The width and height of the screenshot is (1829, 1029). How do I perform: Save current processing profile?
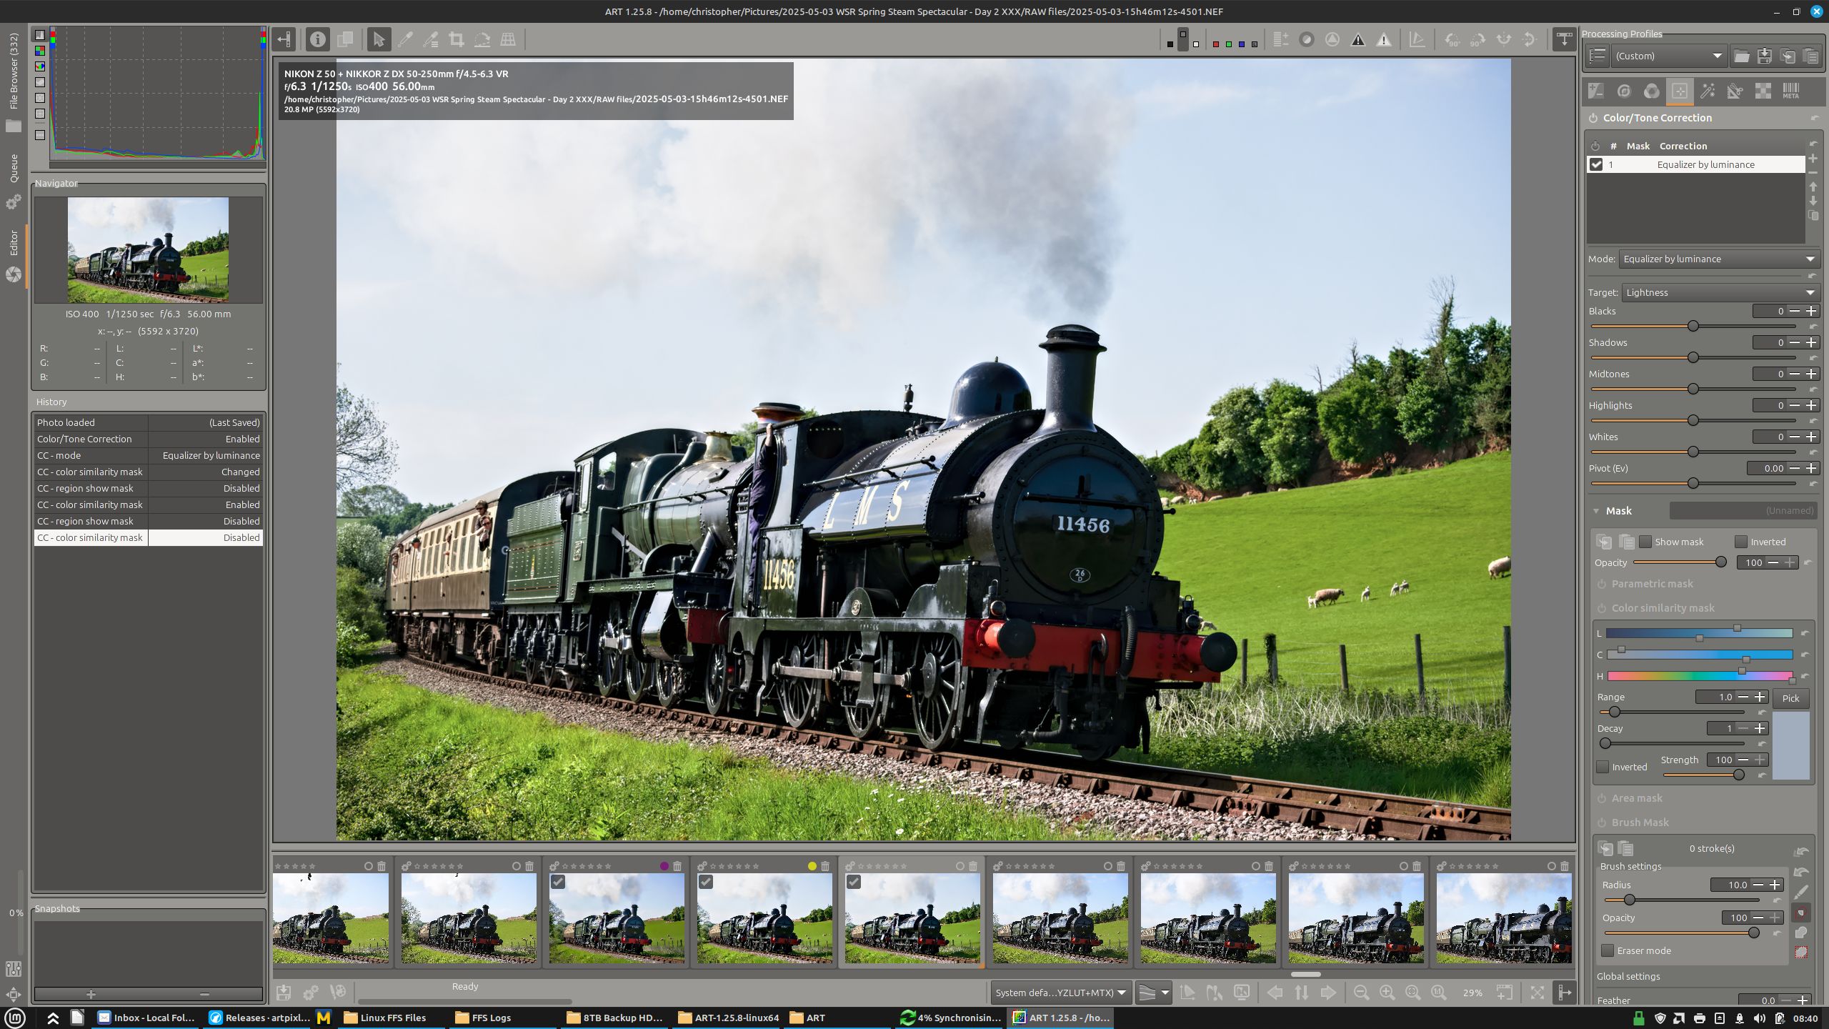pos(1765,56)
